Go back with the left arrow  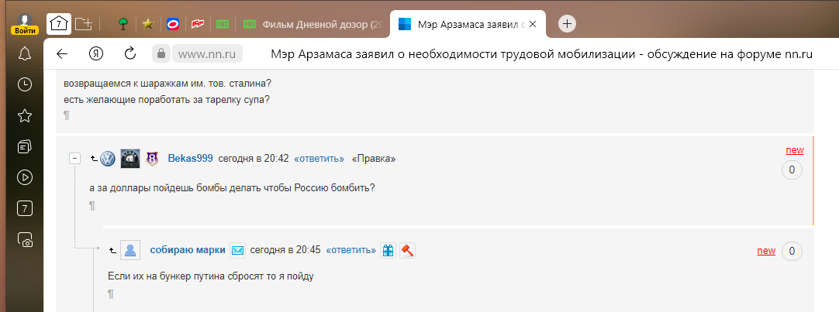tap(62, 53)
